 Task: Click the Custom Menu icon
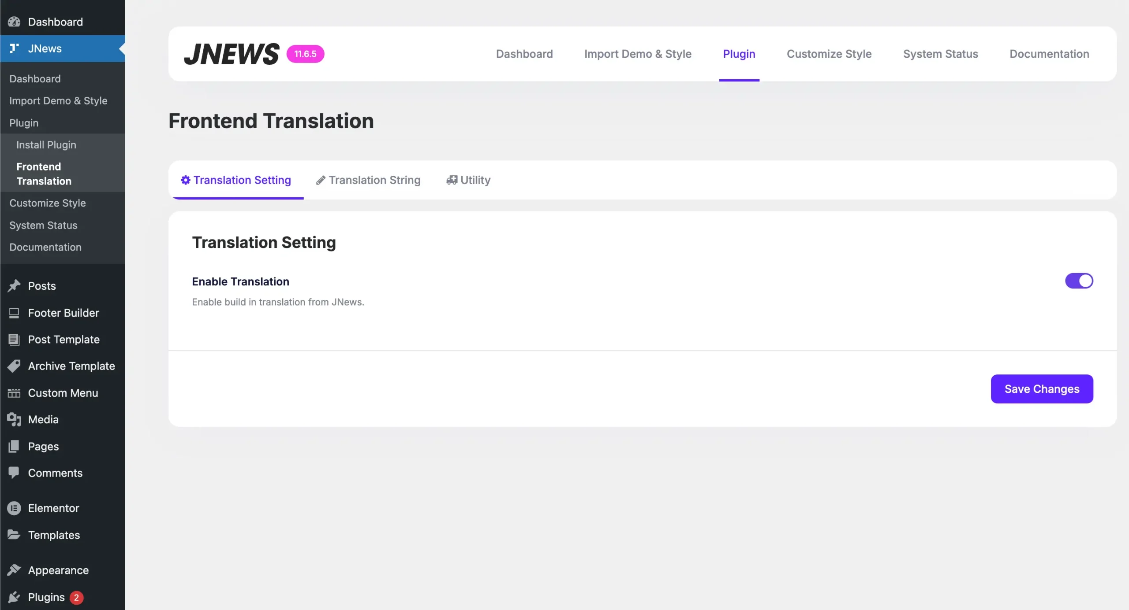click(x=14, y=393)
